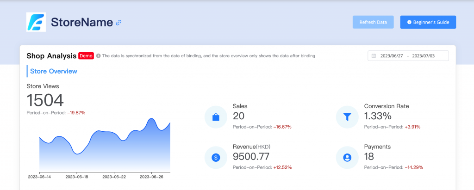Click the calendar icon in date range
474x190 pixels.
tap(374, 56)
